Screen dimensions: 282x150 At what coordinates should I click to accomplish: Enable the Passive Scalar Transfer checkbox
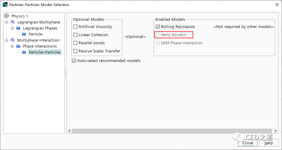[x=75, y=51]
